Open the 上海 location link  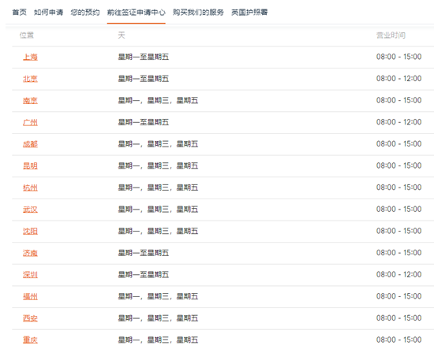[x=30, y=57]
